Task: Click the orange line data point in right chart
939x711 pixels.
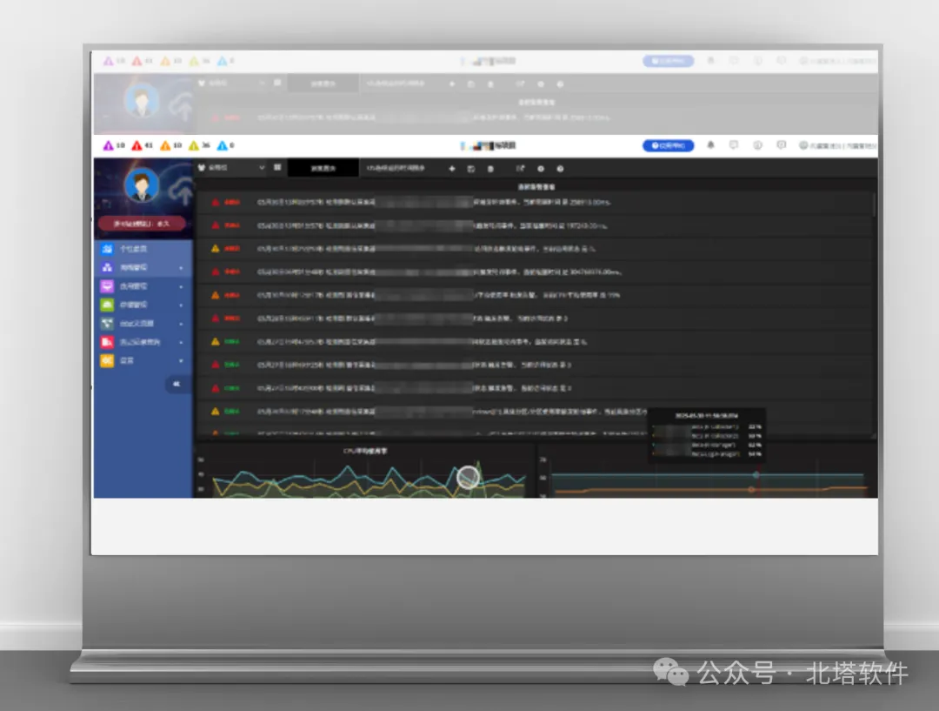Action: (x=751, y=490)
